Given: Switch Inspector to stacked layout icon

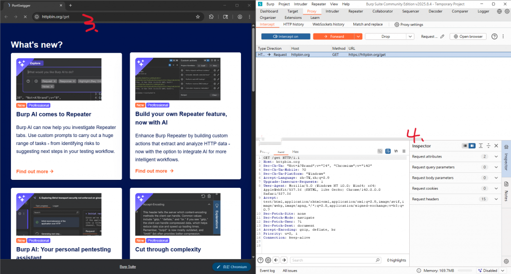Looking at the screenshot, I should pos(465,146).
